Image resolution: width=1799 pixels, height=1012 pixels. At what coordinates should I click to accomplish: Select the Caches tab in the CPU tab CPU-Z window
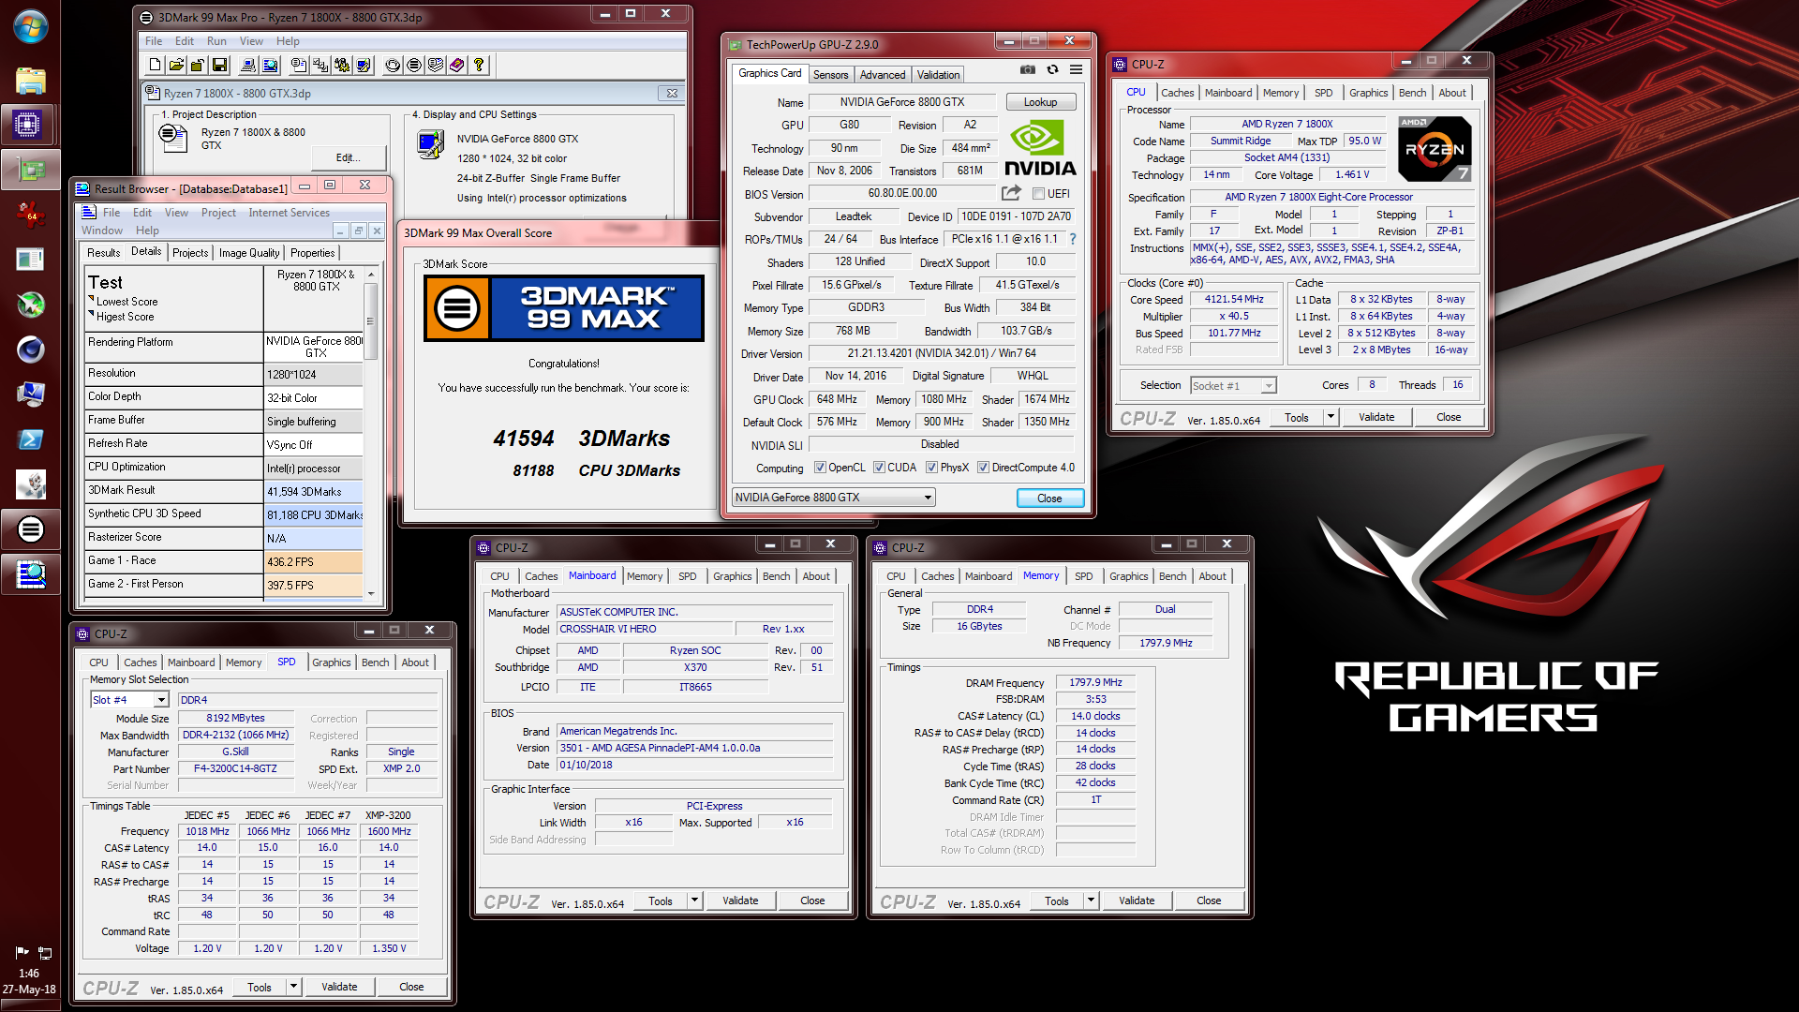[x=1178, y=93]
